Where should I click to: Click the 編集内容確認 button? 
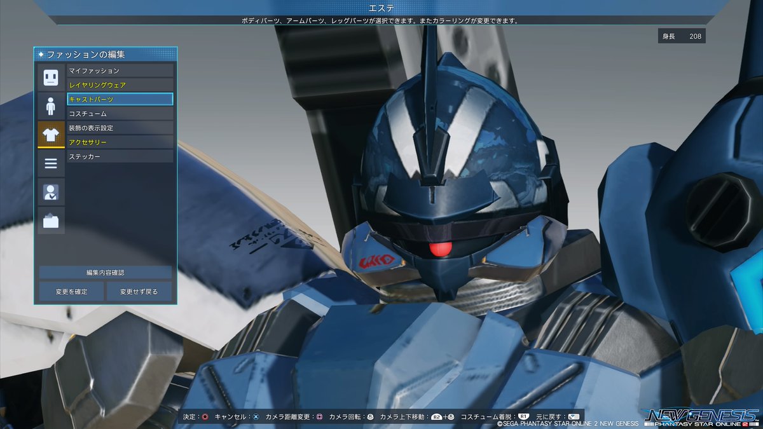(106, 272)
